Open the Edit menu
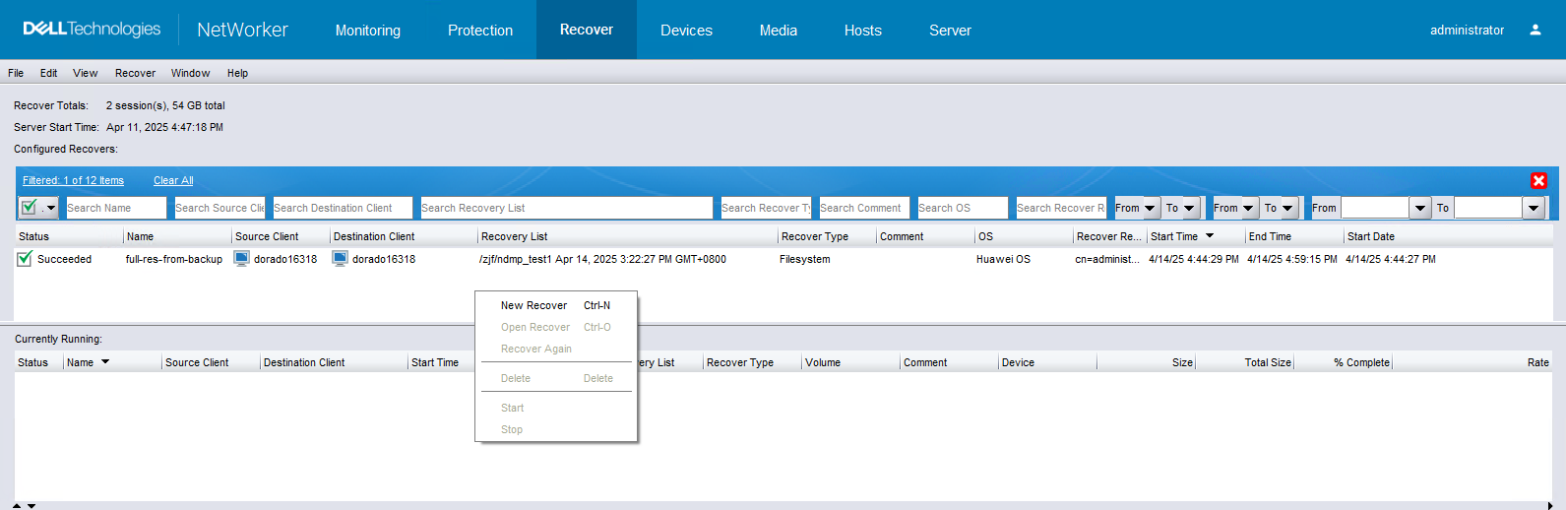This screenshot has height=510, width=1566. [48, 73]
